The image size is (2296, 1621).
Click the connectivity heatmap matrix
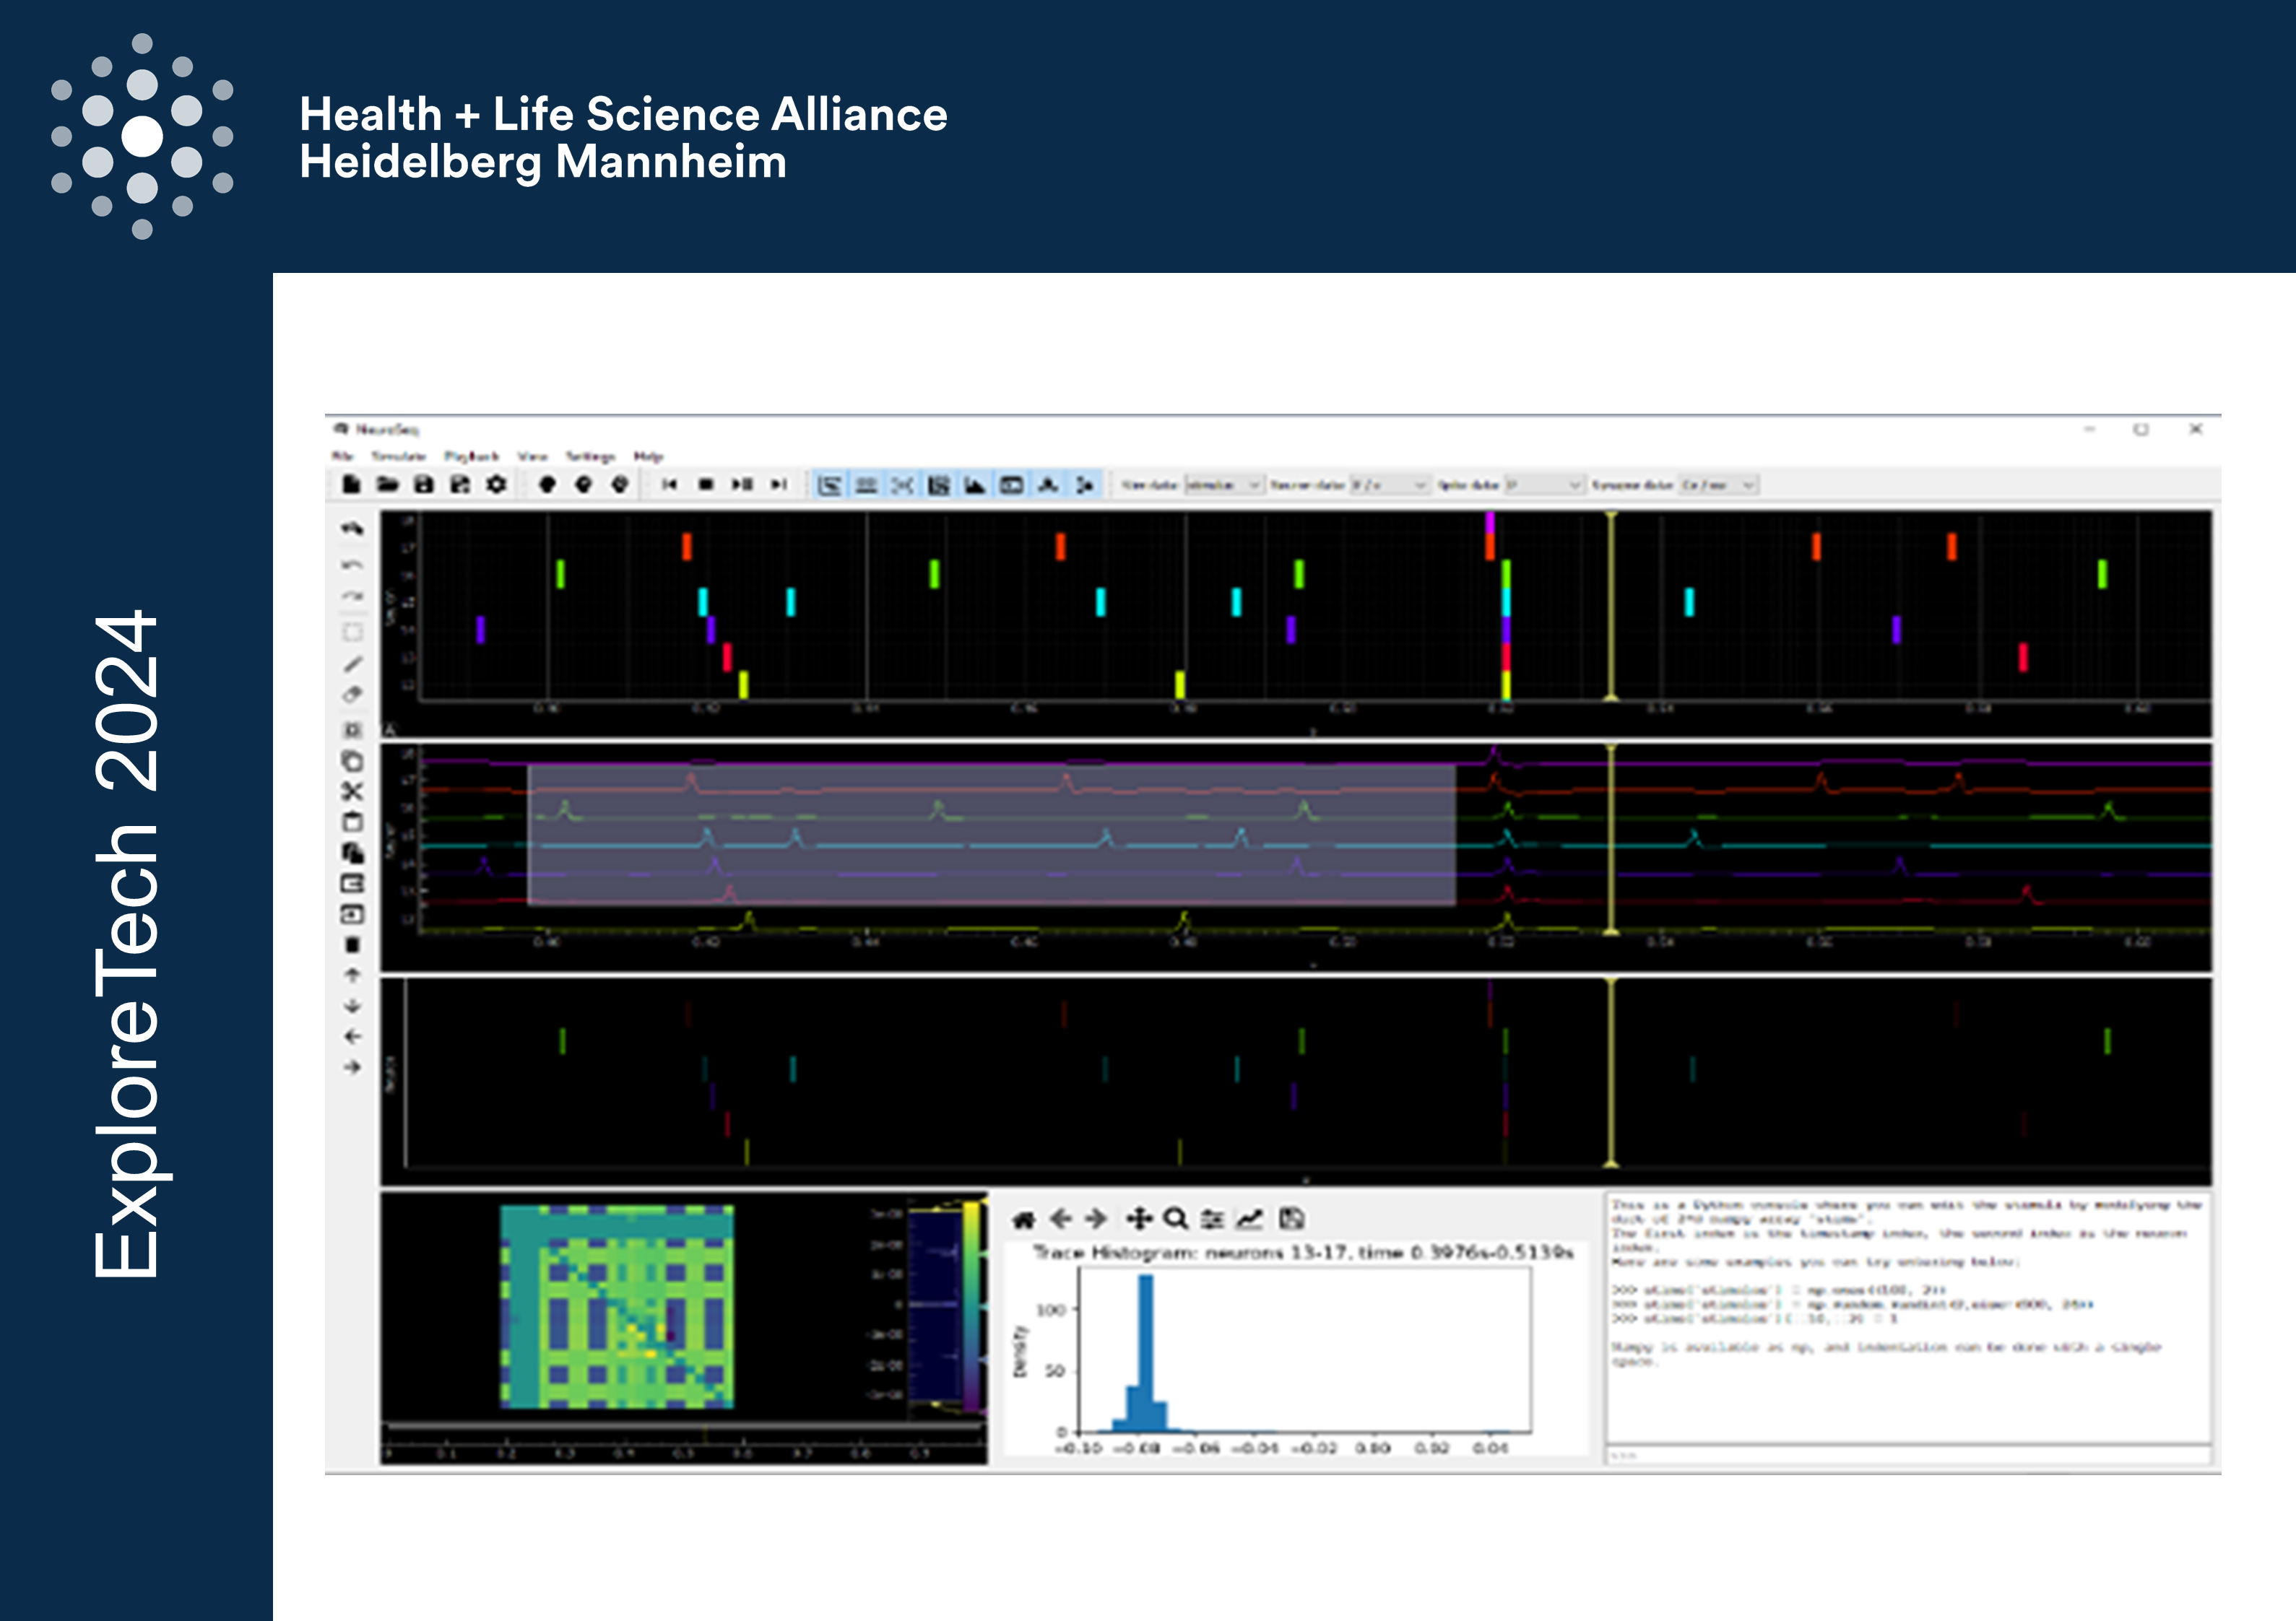click(617, 1306)
